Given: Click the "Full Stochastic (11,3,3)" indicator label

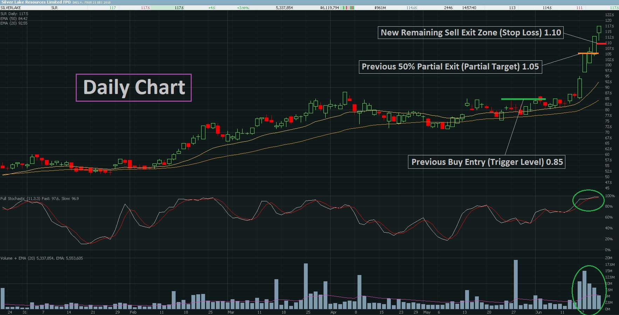Looking at the screenshot, I should (x=20, y=199).
